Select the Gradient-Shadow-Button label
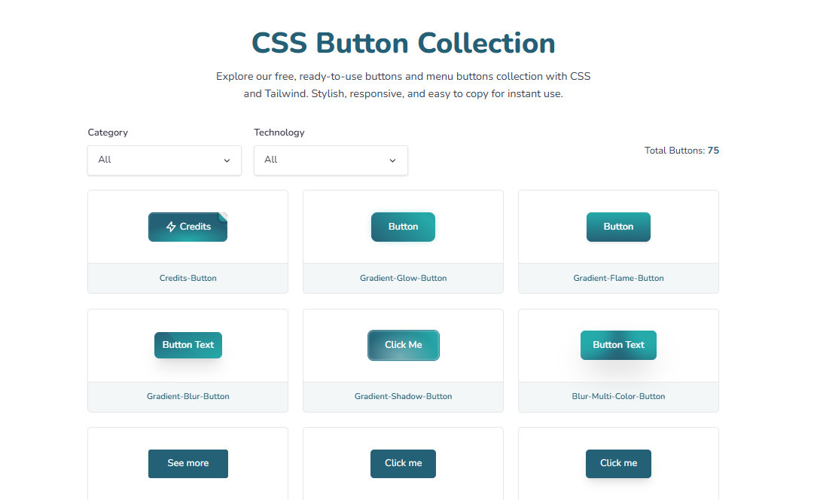 coord(403,396)
